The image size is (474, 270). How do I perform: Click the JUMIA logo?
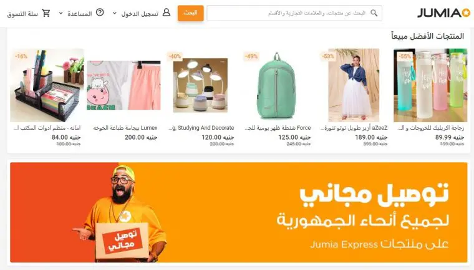pos(443,13)
